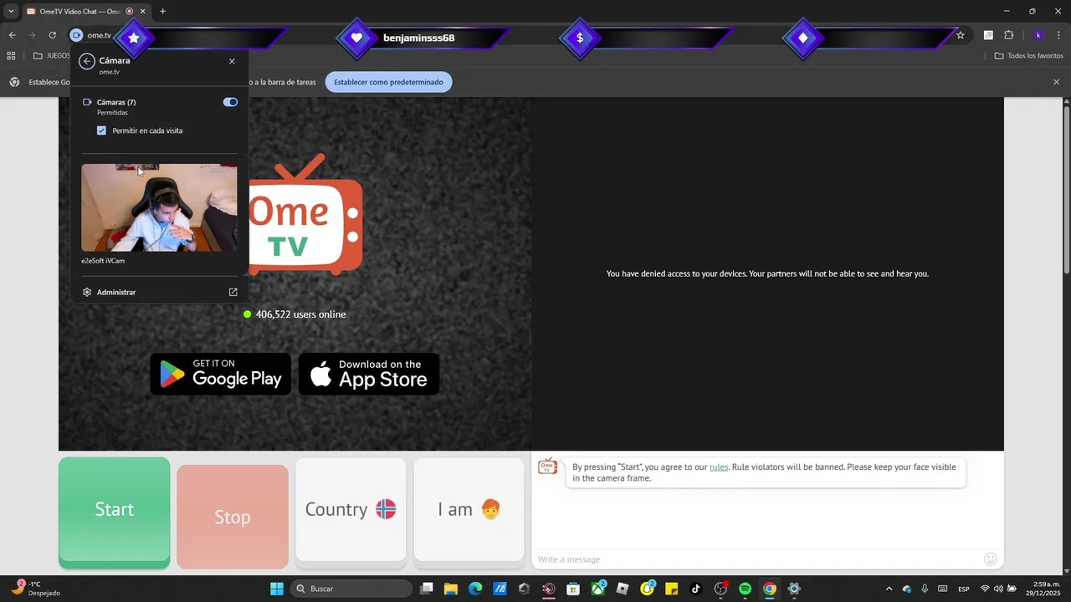Open Xbox app from taskbar
Screen dimensions: 1071x602
click(x=598, y=589)
